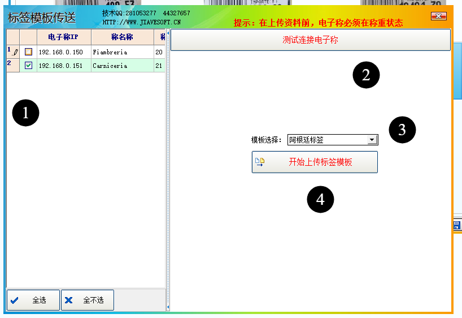Click the top splitter collapse arrow
The width and height of the screenshot is (462, 318).
pos(168,33)
